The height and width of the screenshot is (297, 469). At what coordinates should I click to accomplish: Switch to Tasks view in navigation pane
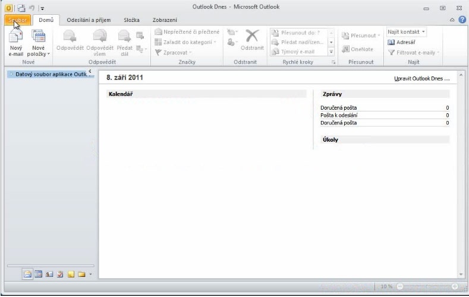pos(60,274)
